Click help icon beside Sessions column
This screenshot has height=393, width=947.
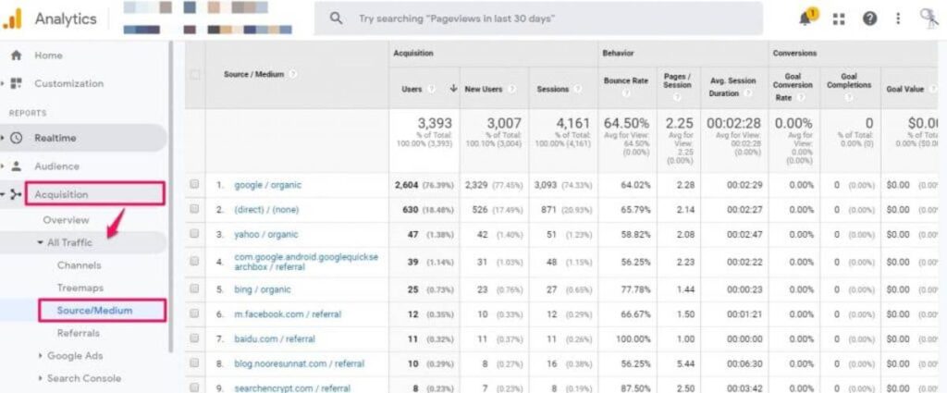pyautogui.click(x=578, y=90)
